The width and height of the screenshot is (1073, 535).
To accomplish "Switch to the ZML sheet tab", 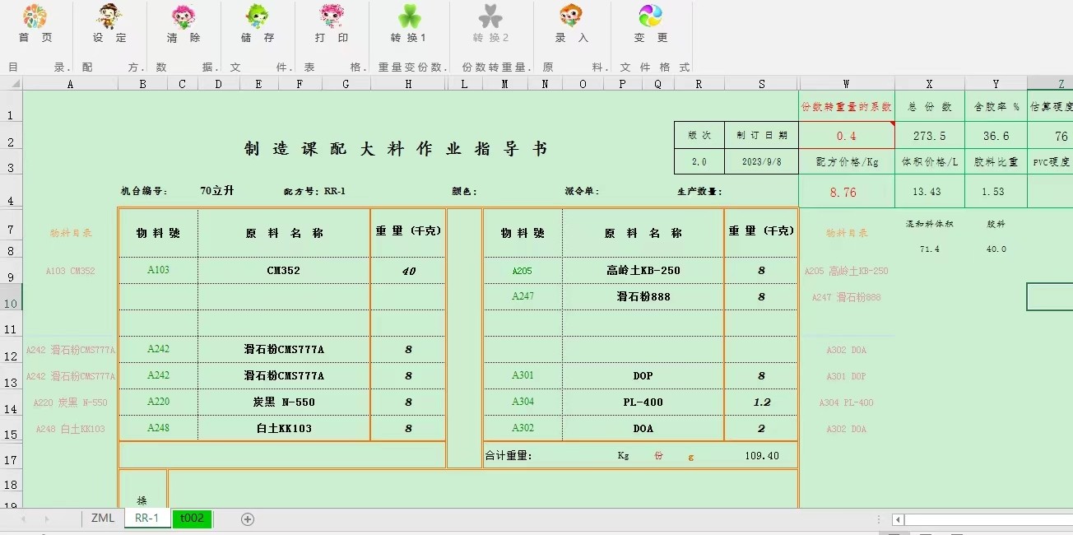I will coord(103,519).
